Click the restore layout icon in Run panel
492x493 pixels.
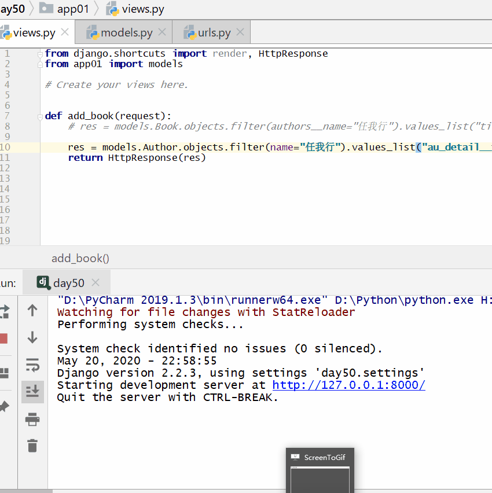point(3,373)
